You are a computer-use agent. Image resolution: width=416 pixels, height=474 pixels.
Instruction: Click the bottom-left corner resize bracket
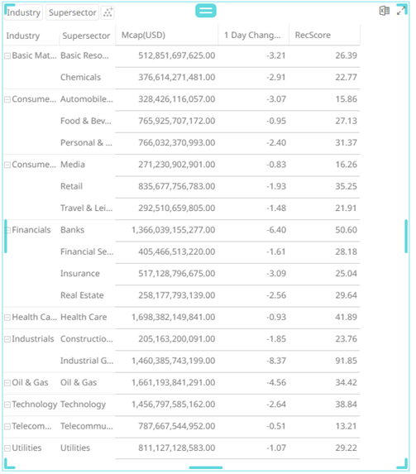pyautogui.click(x=9, y=463)
